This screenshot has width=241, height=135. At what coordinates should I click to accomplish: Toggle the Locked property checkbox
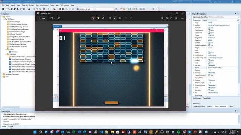pos(209,60)
